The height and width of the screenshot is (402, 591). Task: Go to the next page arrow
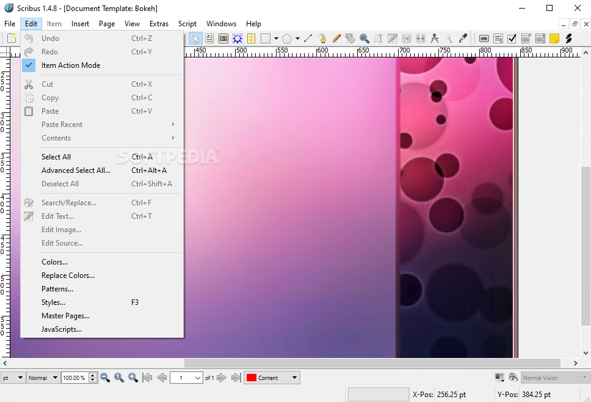point(222,378)
